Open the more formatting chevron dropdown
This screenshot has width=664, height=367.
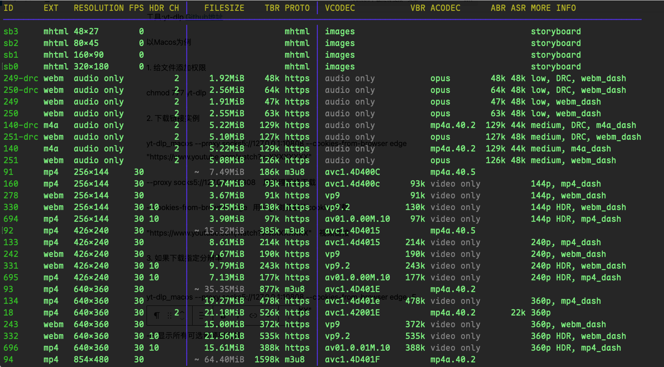tap(269, 316)
